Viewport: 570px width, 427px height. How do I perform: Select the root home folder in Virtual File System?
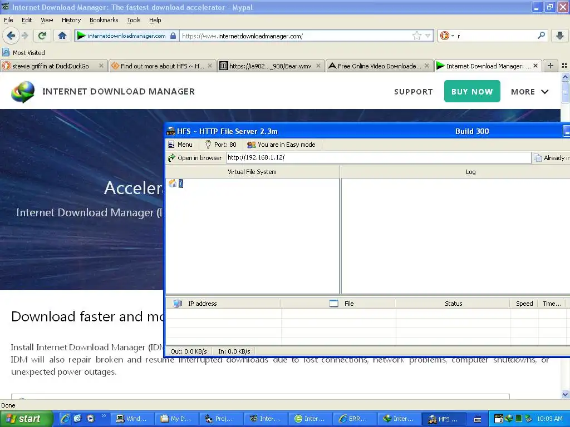click(x=176, y=183)
